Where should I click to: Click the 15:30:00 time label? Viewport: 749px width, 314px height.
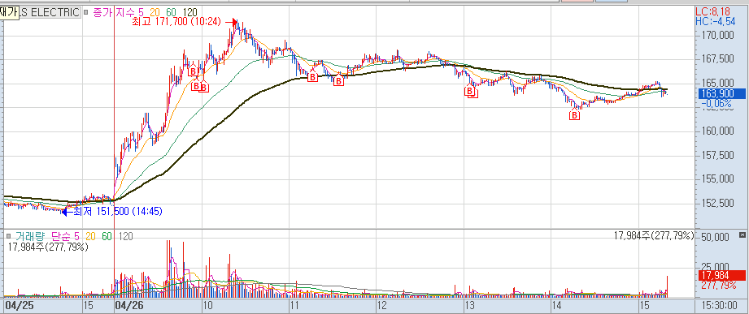point(721,305)
